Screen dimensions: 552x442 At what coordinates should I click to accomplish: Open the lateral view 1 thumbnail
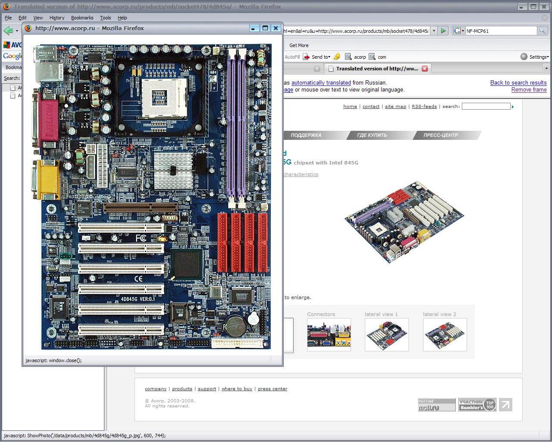[x=387, y=335]
